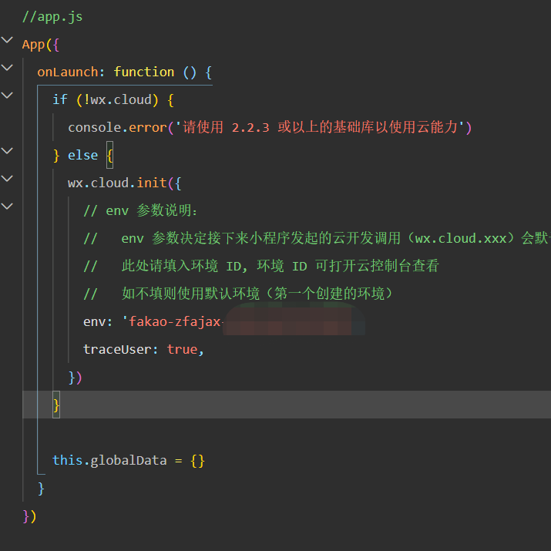This screenshot has height=551, width=551.
Task: Collapse the App({ code block
Action: (x=8, y=40)
